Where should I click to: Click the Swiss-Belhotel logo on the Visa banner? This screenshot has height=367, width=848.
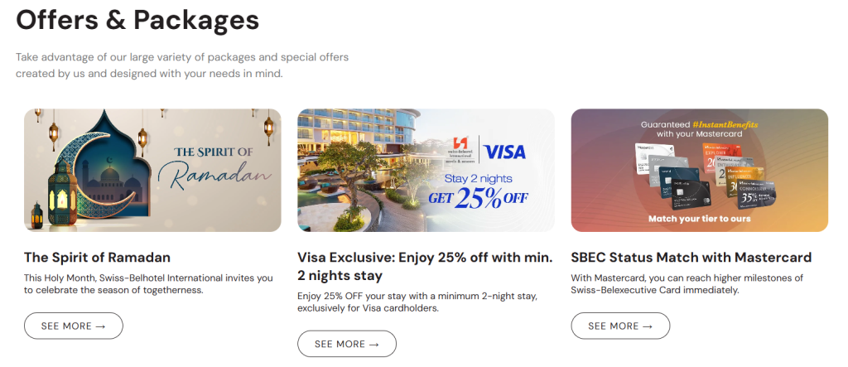[460, 150]
